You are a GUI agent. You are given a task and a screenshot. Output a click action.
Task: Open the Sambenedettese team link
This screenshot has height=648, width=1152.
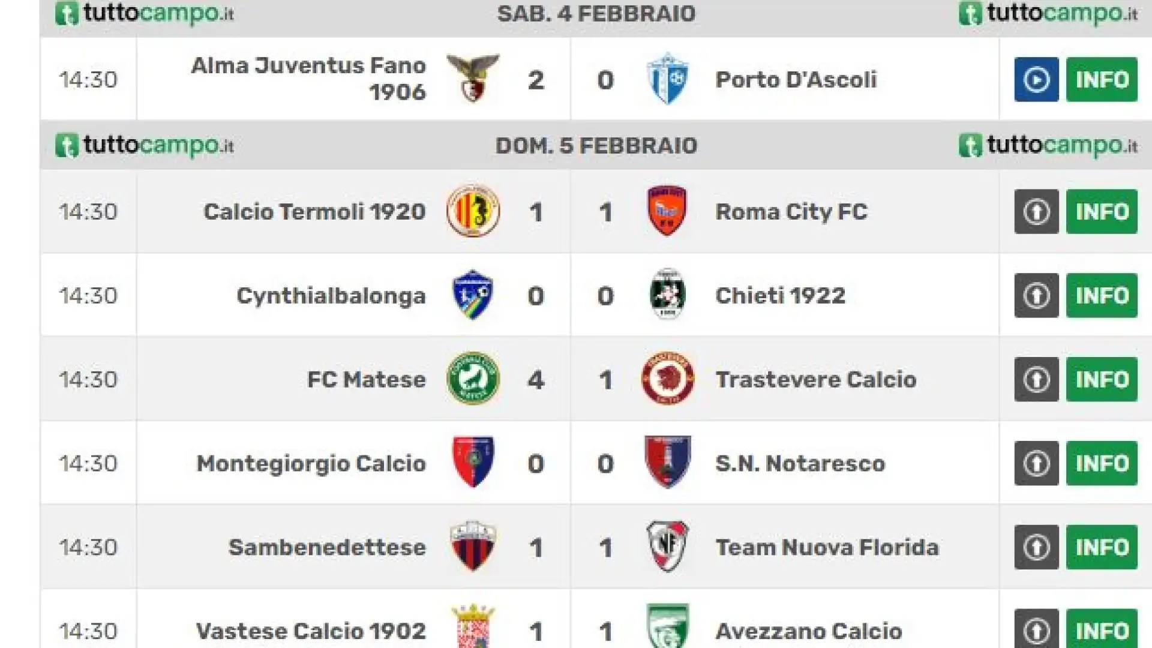click(x=327, y=547)
